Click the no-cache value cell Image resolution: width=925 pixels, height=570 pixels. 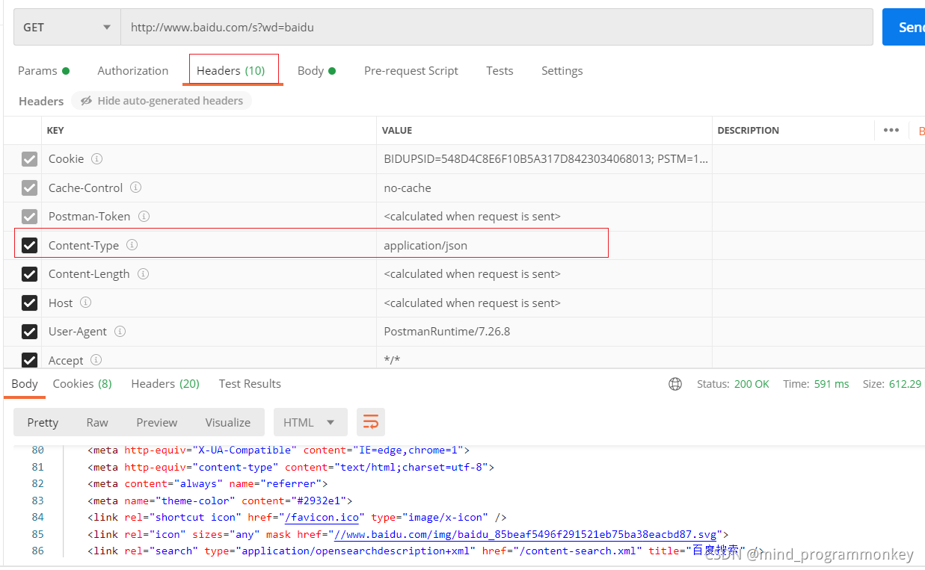tap(544, 188)
